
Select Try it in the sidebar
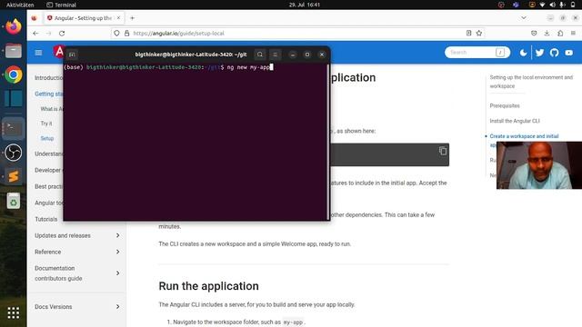click(x=46, y=124)
